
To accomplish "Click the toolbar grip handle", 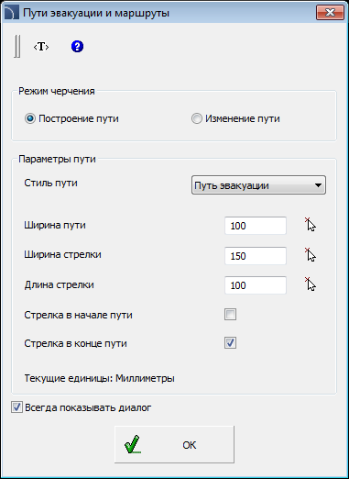I will (17, 47).
